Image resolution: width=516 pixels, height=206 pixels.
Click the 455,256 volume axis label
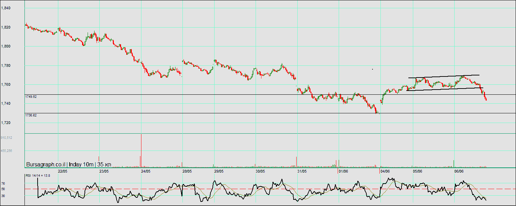7,151
